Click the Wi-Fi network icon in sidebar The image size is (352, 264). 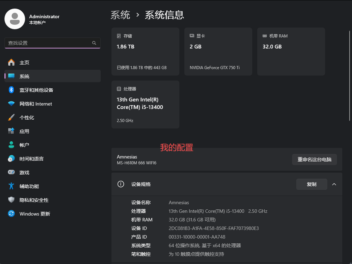[x=11, y=104]
